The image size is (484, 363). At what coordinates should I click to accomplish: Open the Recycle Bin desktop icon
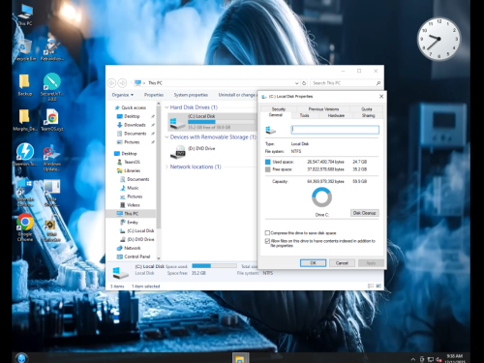pos(25,50)
